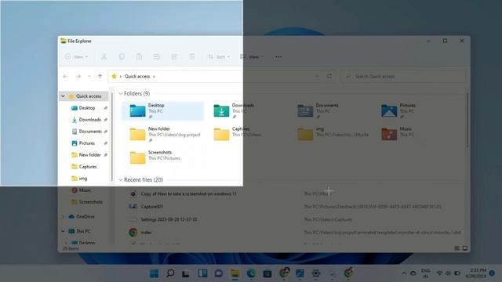Select Documents in the sidebar

(x=90, y=132)
